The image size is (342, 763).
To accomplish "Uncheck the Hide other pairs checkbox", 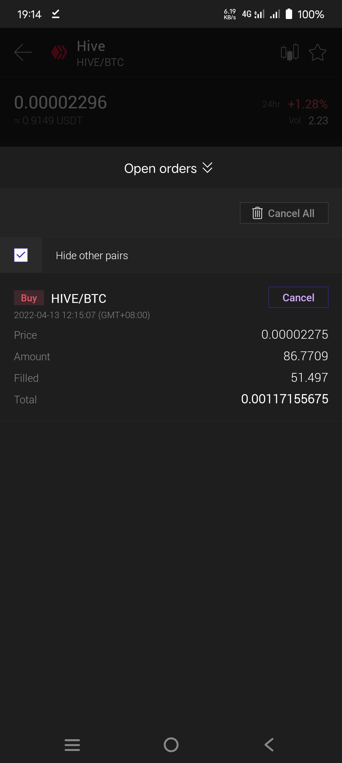I will point(21,255).
